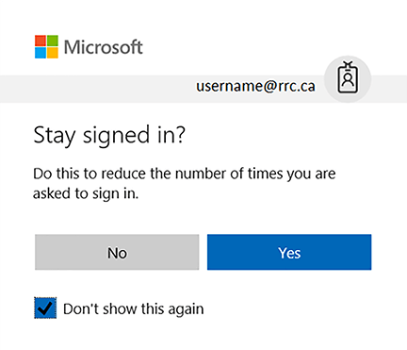Choose No to not stay signed in

pyautogui.click(x=117, y=252)
